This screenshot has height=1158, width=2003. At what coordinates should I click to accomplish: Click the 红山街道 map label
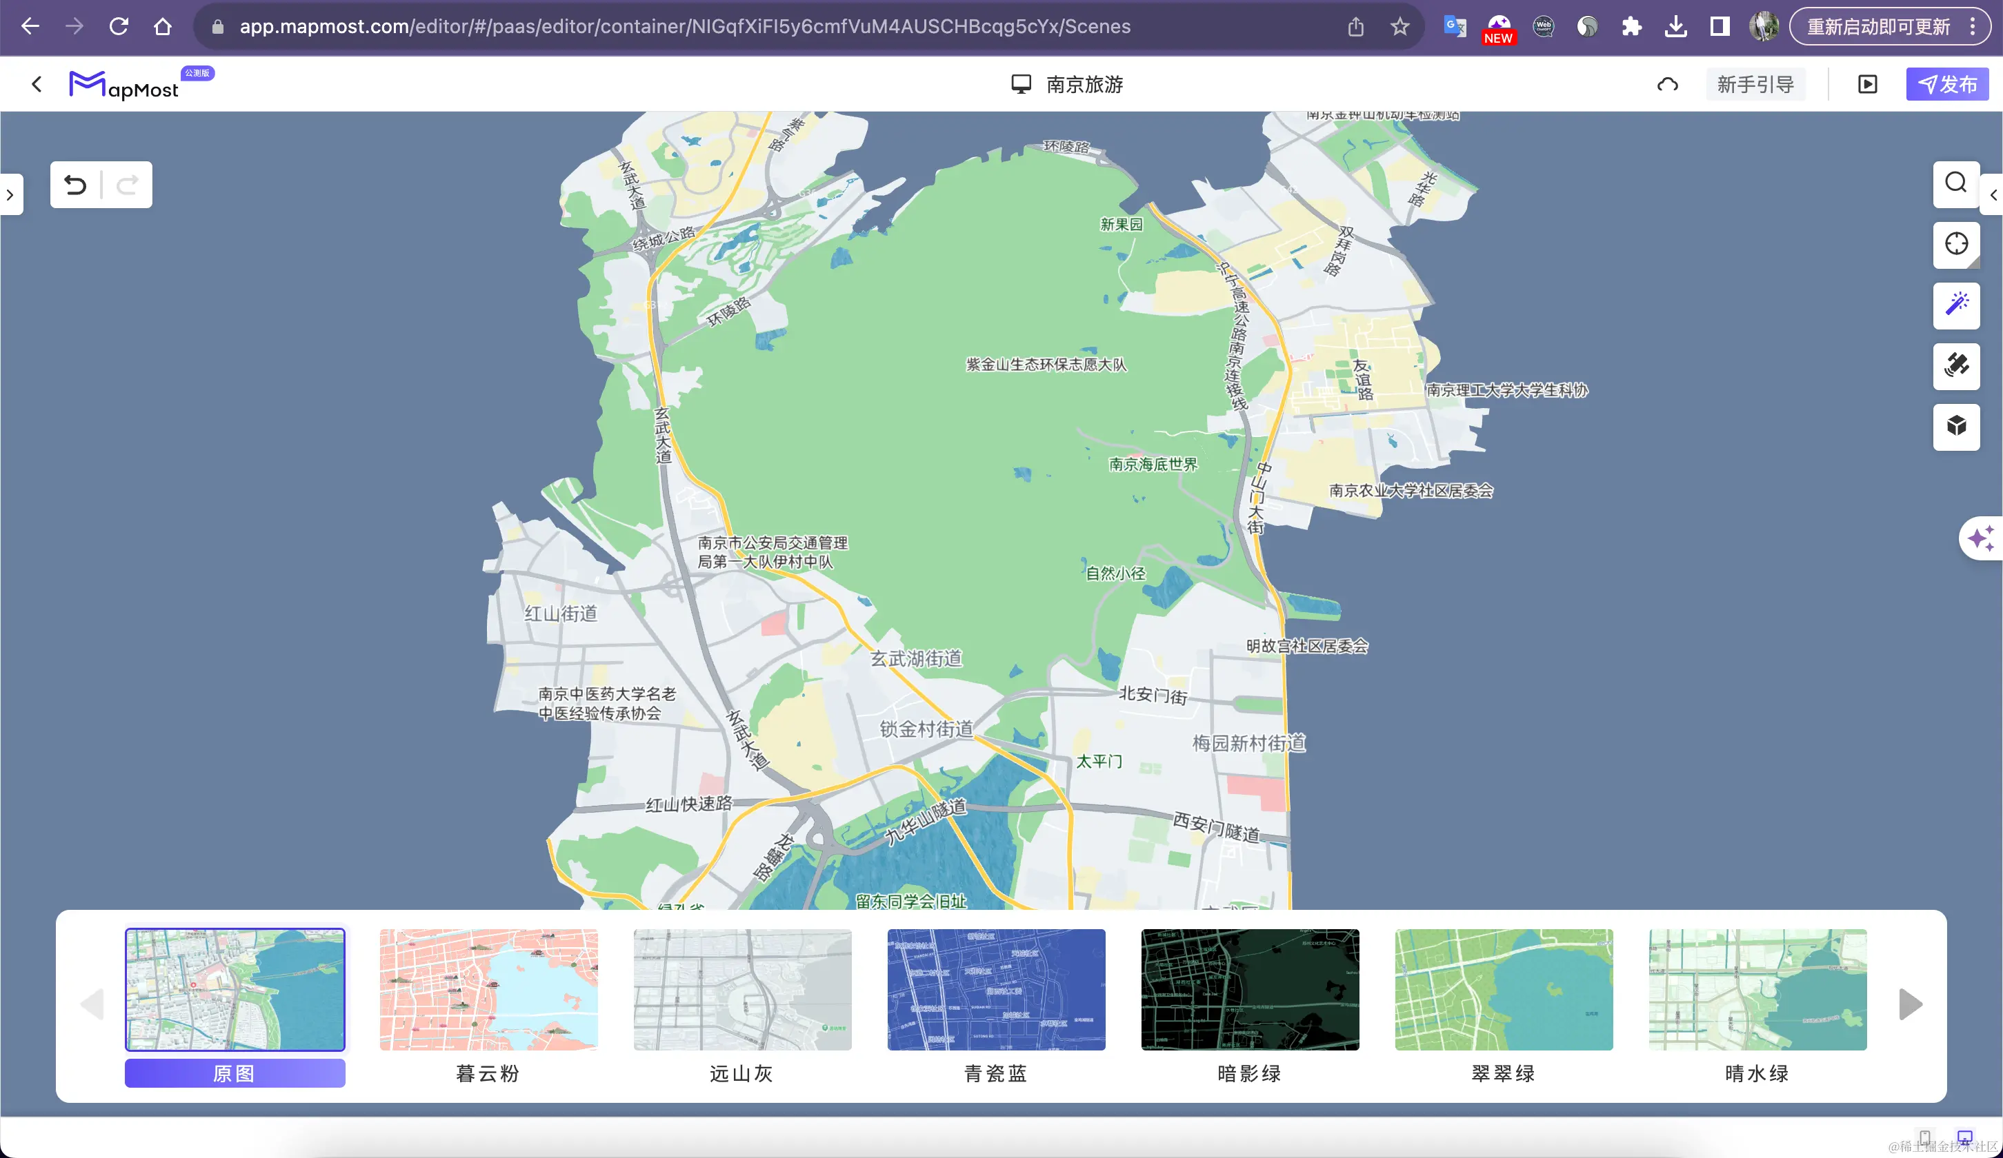pyautogui.click(x=560, y=613)
